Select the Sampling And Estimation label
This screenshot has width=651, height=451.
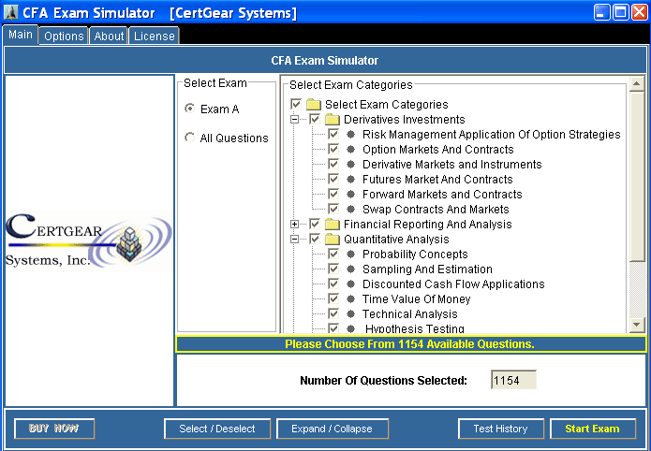[427, 269]
